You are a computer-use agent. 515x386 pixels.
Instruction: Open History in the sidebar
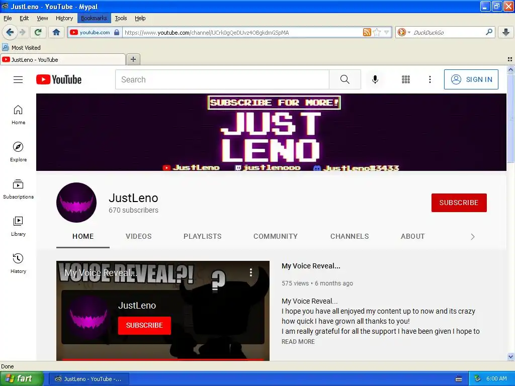pos(19,263)
